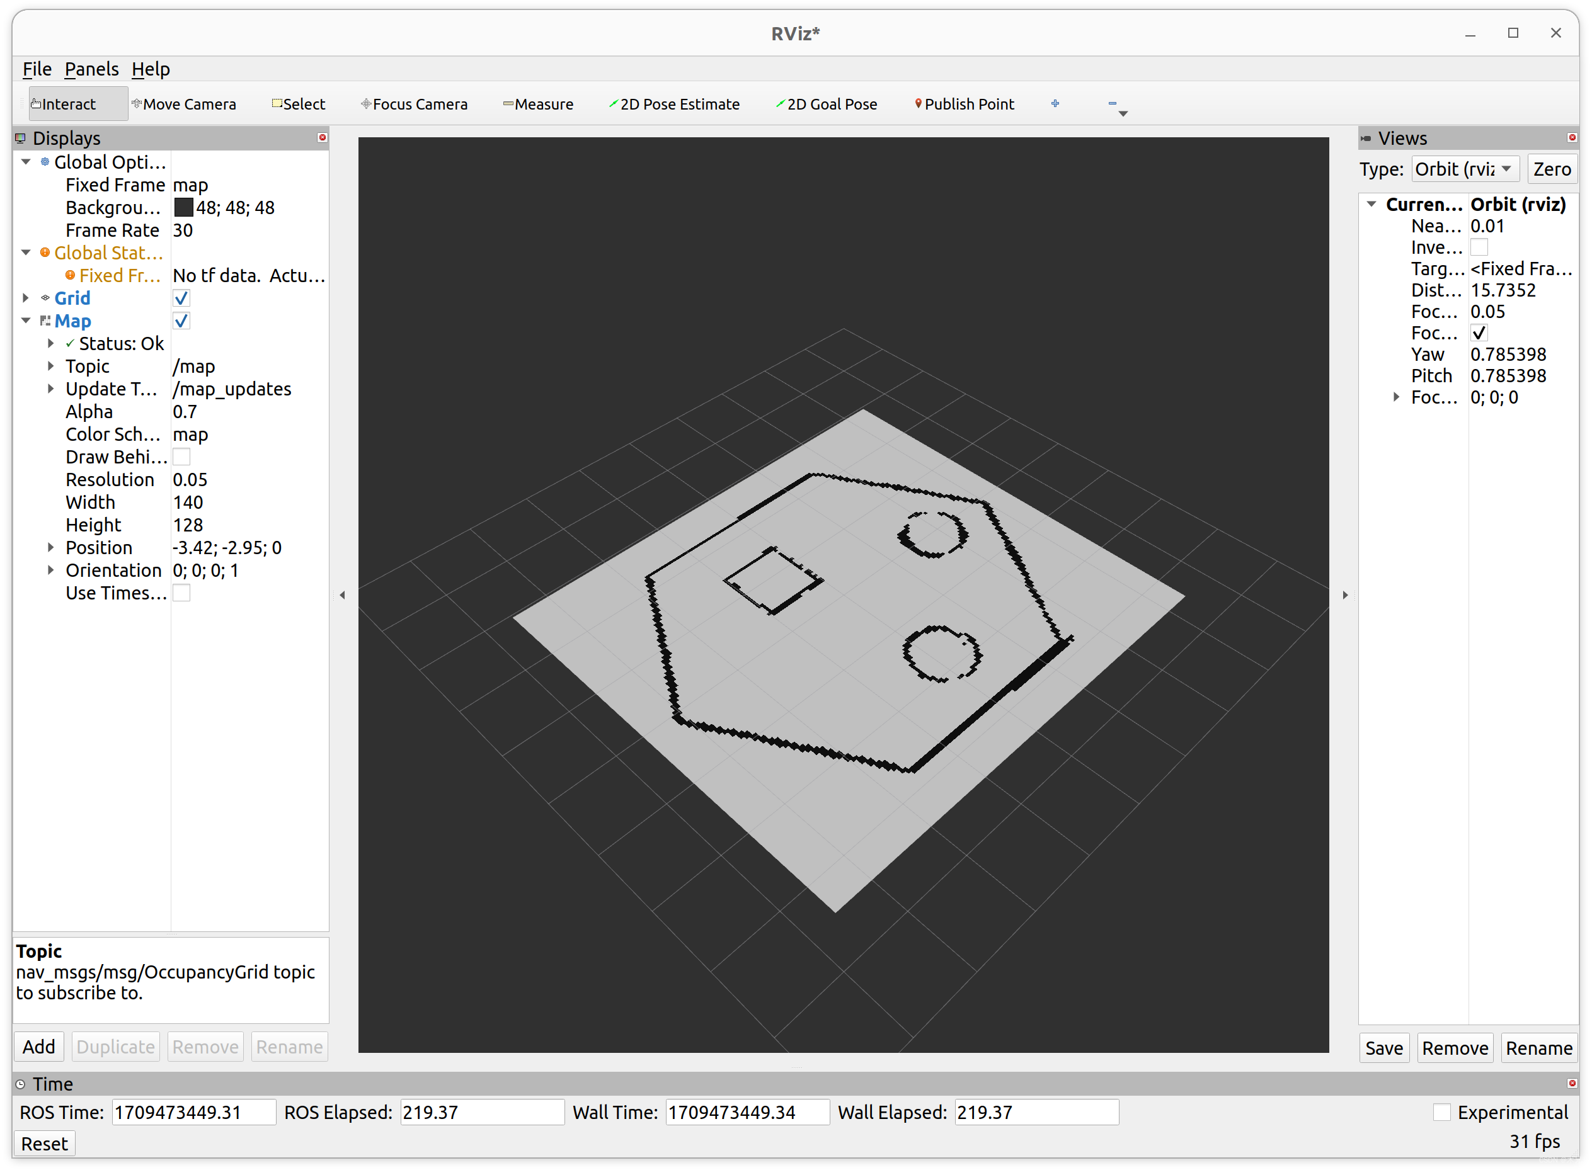The height and width of the screenshot is (1170, 1592).
Task: Open the File menu
Action: (x=35, y=68)
